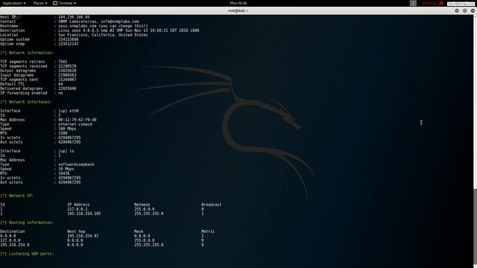Viewport: 477px width, 268px height.
Task: Open the Terminal app menu
Action: pos(64,3)
